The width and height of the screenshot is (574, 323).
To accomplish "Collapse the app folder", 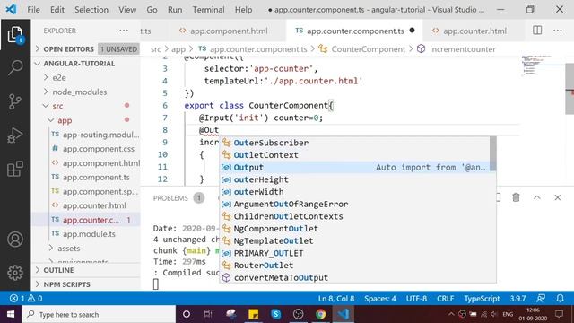I will (65, 120).
